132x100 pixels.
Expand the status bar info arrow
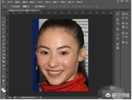tap(41, 98)
